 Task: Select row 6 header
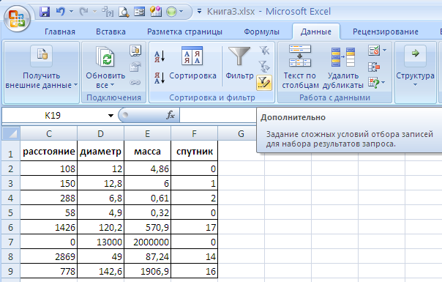pos(11,227)
